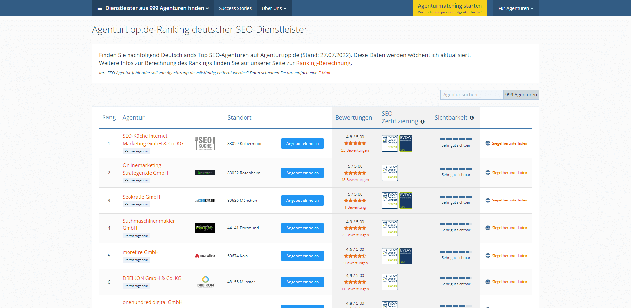Sort table by Rang column header
Screen dimensions: 631x308
(x=109, y=117)
